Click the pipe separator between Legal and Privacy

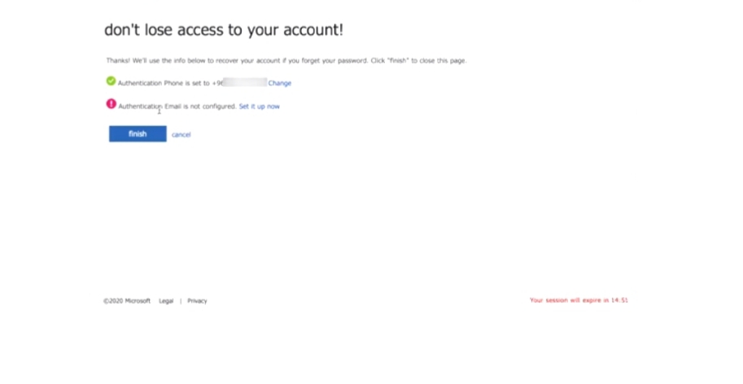(x=181, y=301)
